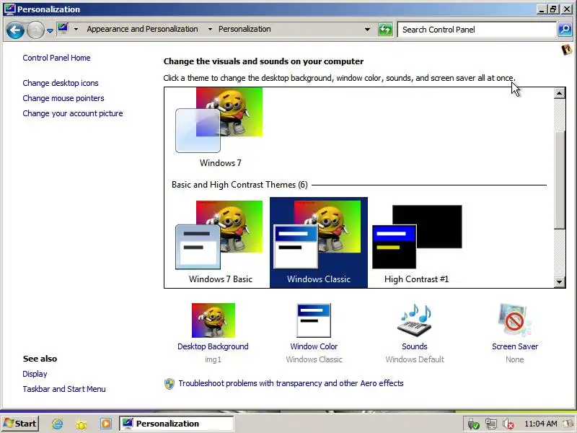Expand dropdown arrow before Appearance and Personalization
This screenshot has width=577, height=433.
click(76, 29)
